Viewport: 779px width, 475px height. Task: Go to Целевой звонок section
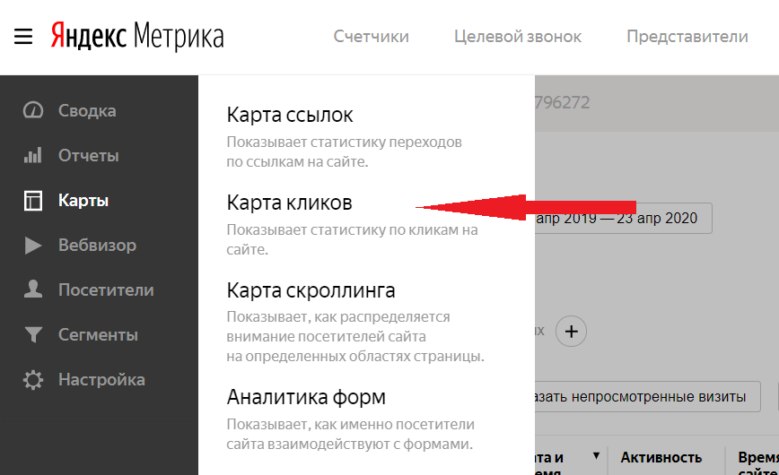(518, 37)
